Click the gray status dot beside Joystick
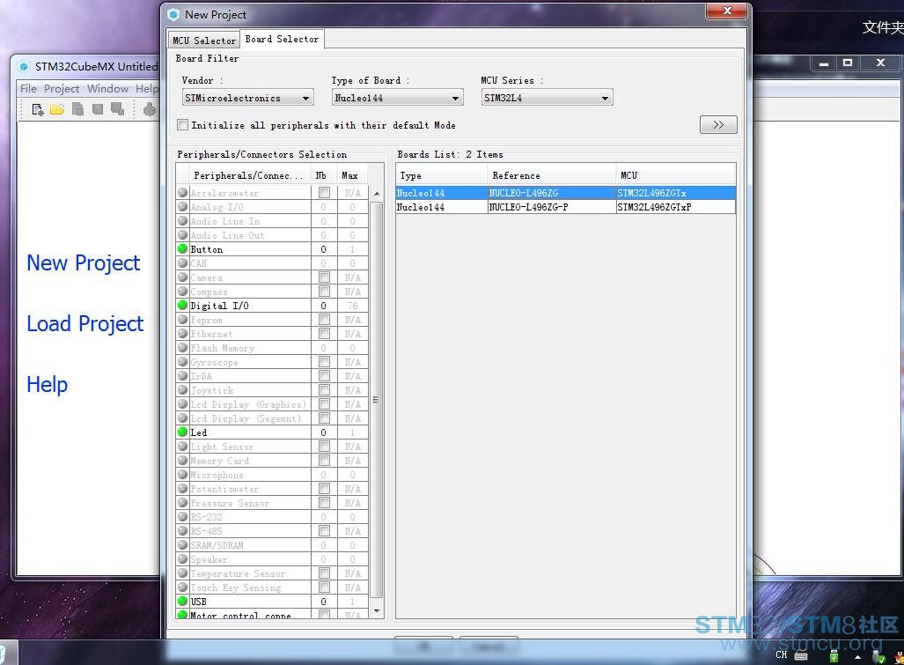This screenshot has width=904, height=665. pos(183,390)
